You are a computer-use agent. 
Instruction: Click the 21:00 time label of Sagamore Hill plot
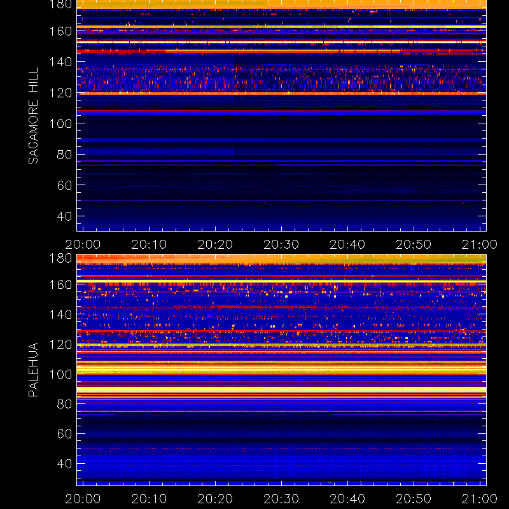click(480, 244)
